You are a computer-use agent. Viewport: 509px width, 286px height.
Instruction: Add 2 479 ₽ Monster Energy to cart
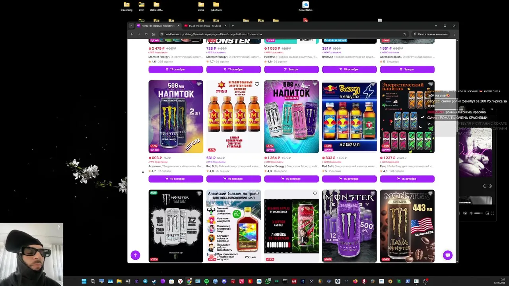point(176,70)
